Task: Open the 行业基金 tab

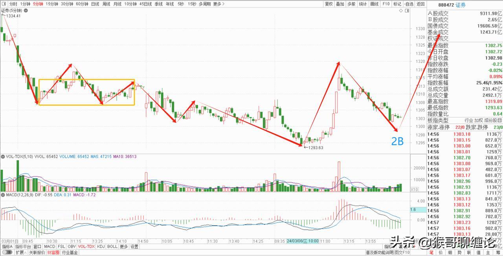Action: [70, 252]
